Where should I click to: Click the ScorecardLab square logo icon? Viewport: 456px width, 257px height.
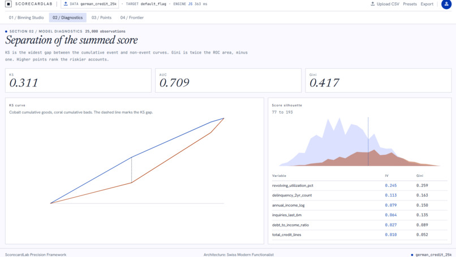(x=8, y=4)
